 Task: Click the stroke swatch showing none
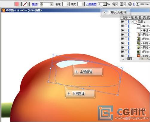pos(25,4)
